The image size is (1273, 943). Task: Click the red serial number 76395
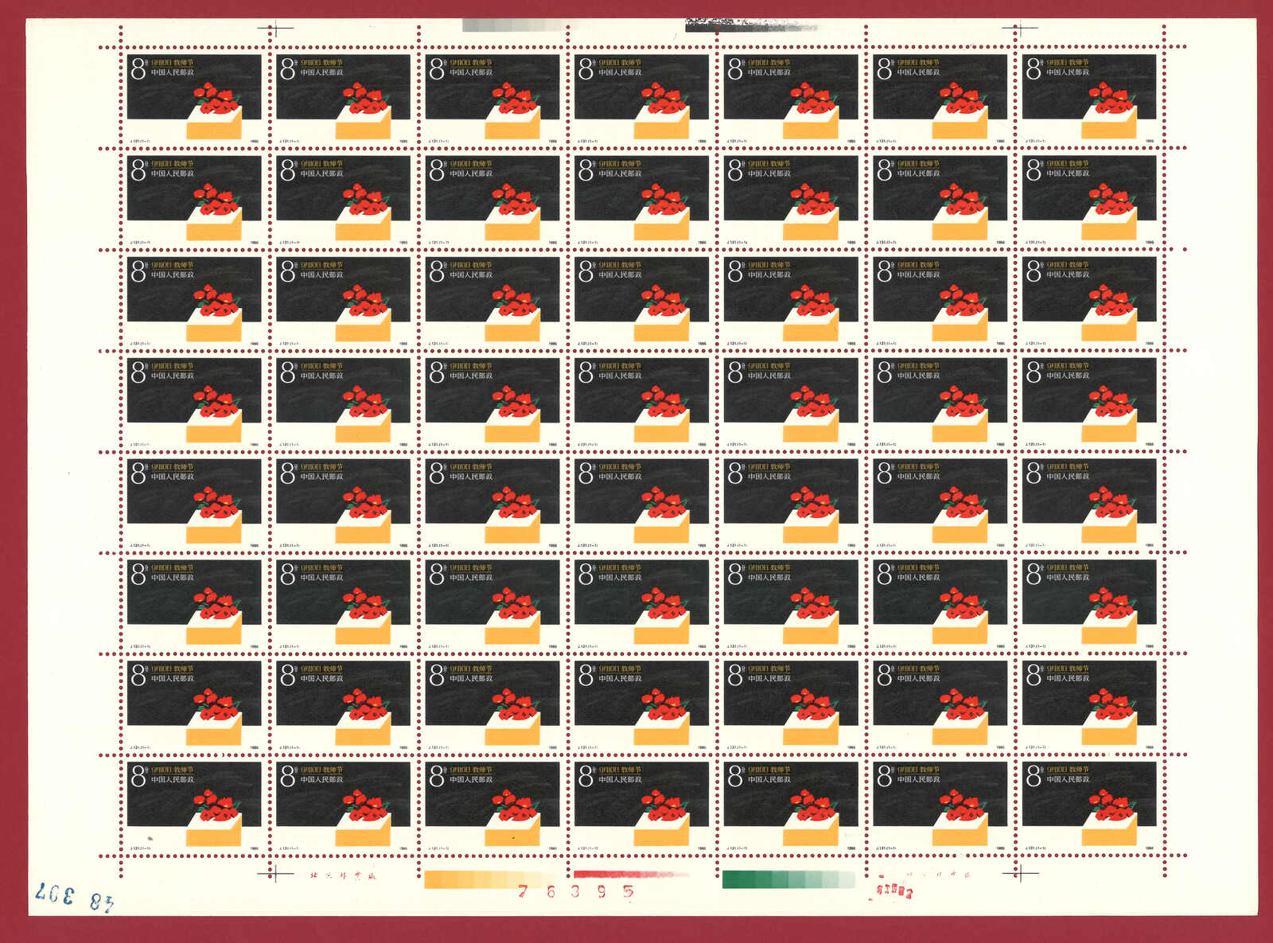[576, 891]
